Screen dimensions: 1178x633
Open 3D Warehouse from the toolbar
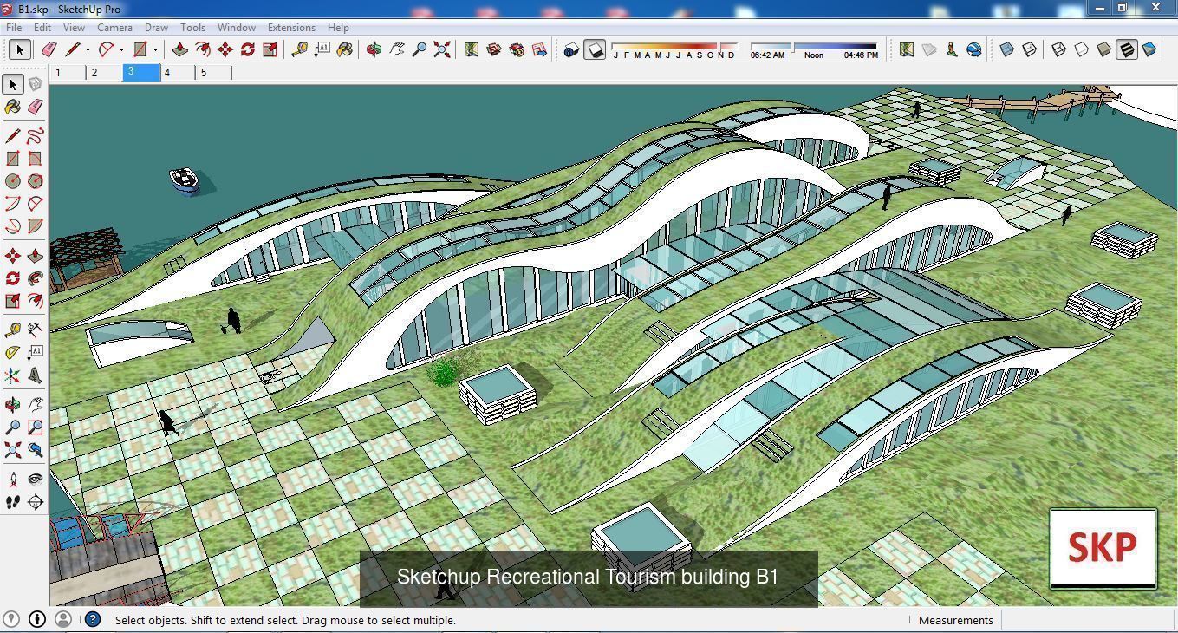coord(494,49)
